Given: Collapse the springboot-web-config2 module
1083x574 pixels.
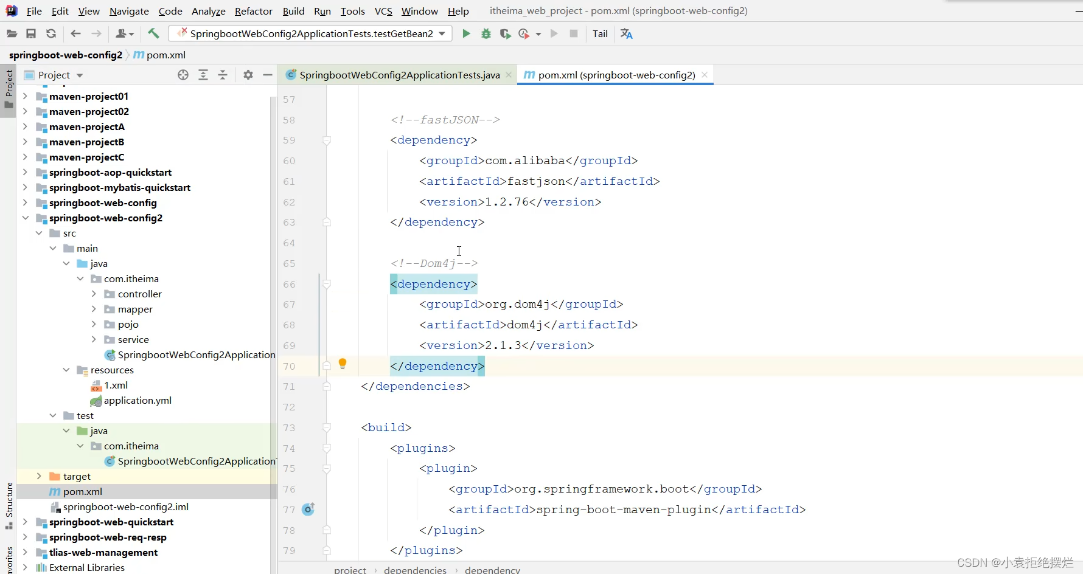Looking at the screenshot, I should point(25,218).
